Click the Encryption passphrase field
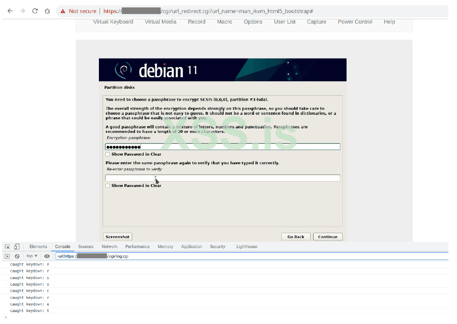Viewport: 457px width, 324px height. click(223, 147)
